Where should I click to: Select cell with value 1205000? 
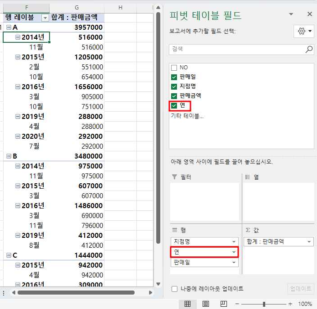77,57
